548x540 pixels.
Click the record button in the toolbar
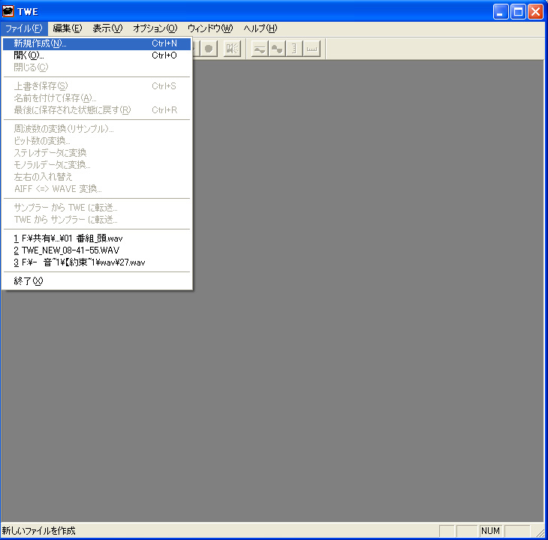click(x=209, y=49)
